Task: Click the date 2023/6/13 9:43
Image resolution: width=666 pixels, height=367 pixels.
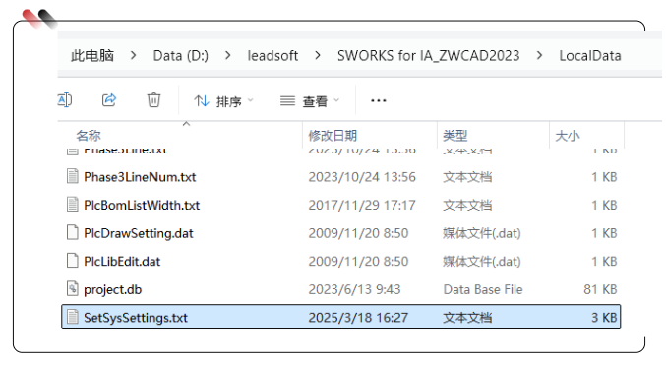Action: tap(354, 289)
